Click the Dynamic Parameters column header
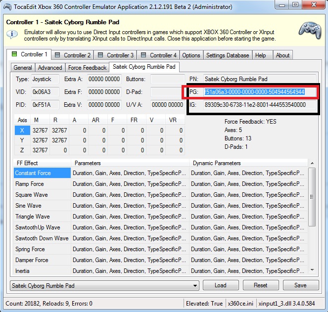 [248, 163]
